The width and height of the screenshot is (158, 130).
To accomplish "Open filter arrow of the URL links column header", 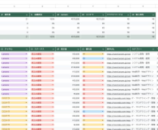I will [128, 49].
